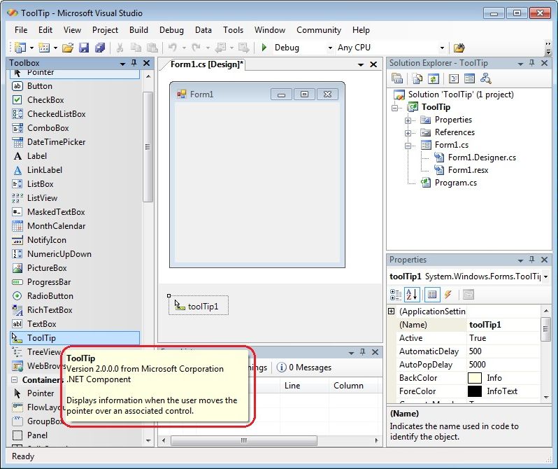The image size is (558, 469).
Task: Close the Form1.cs design document tab
Action: 373,64
